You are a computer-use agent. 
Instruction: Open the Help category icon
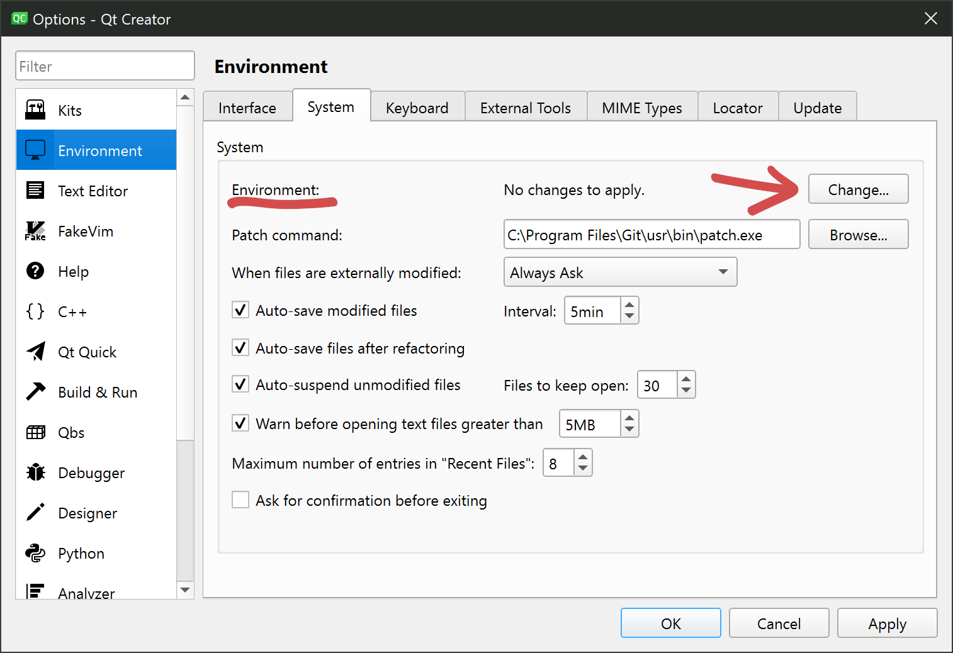click(x=35, y=271)
